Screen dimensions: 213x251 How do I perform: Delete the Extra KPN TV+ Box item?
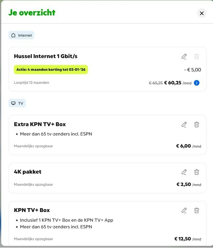pyautogui.click(x=197, y=124)
